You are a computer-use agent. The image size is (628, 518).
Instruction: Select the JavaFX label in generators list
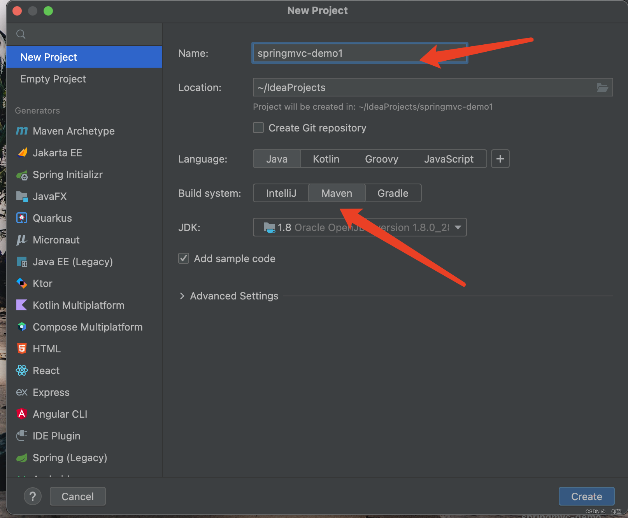(50, 196)
